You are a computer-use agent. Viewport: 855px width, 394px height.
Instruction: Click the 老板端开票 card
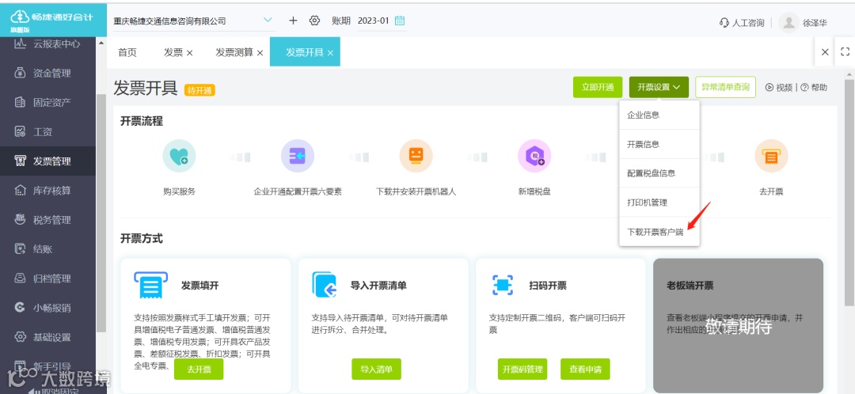pyautogui.click(x=739, y=325)
